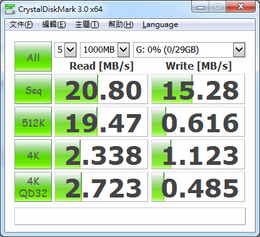Open the Language menu

click(x=160, y=24)
